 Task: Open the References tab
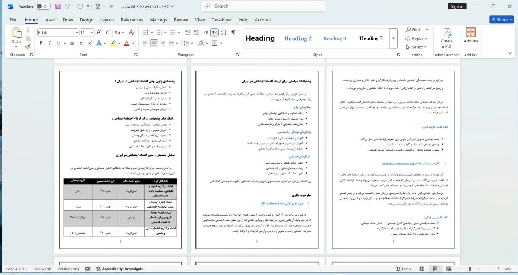(132, 20)
